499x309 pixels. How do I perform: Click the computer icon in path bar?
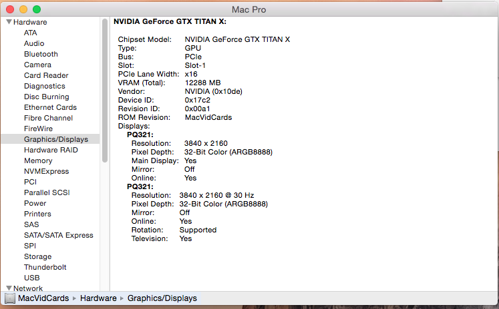(x=10, y=298)
